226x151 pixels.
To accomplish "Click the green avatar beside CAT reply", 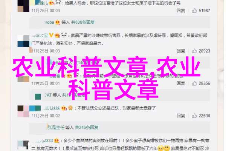I will 38,97.
